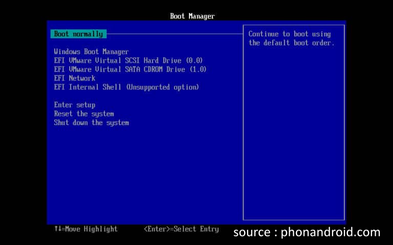Screen dimensions: 393x245
Task: Select the EFI Network boot entry
Action: click(x=75, y=78)
